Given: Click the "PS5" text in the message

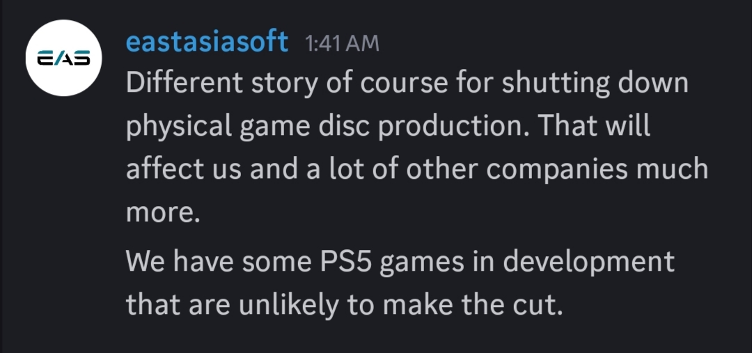Looking at the screenshot, I should coord(345,261).
